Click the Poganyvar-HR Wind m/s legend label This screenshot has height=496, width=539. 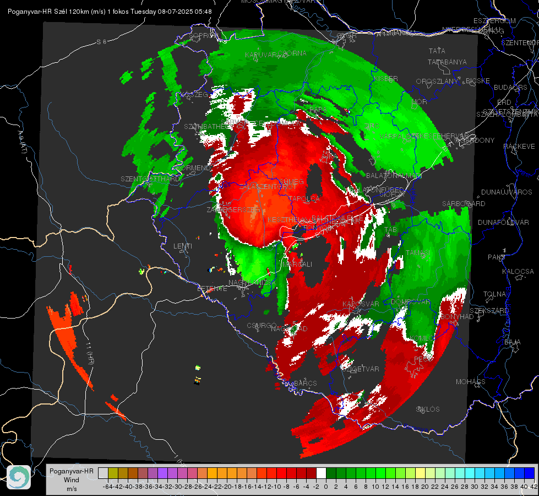[72, 480]
